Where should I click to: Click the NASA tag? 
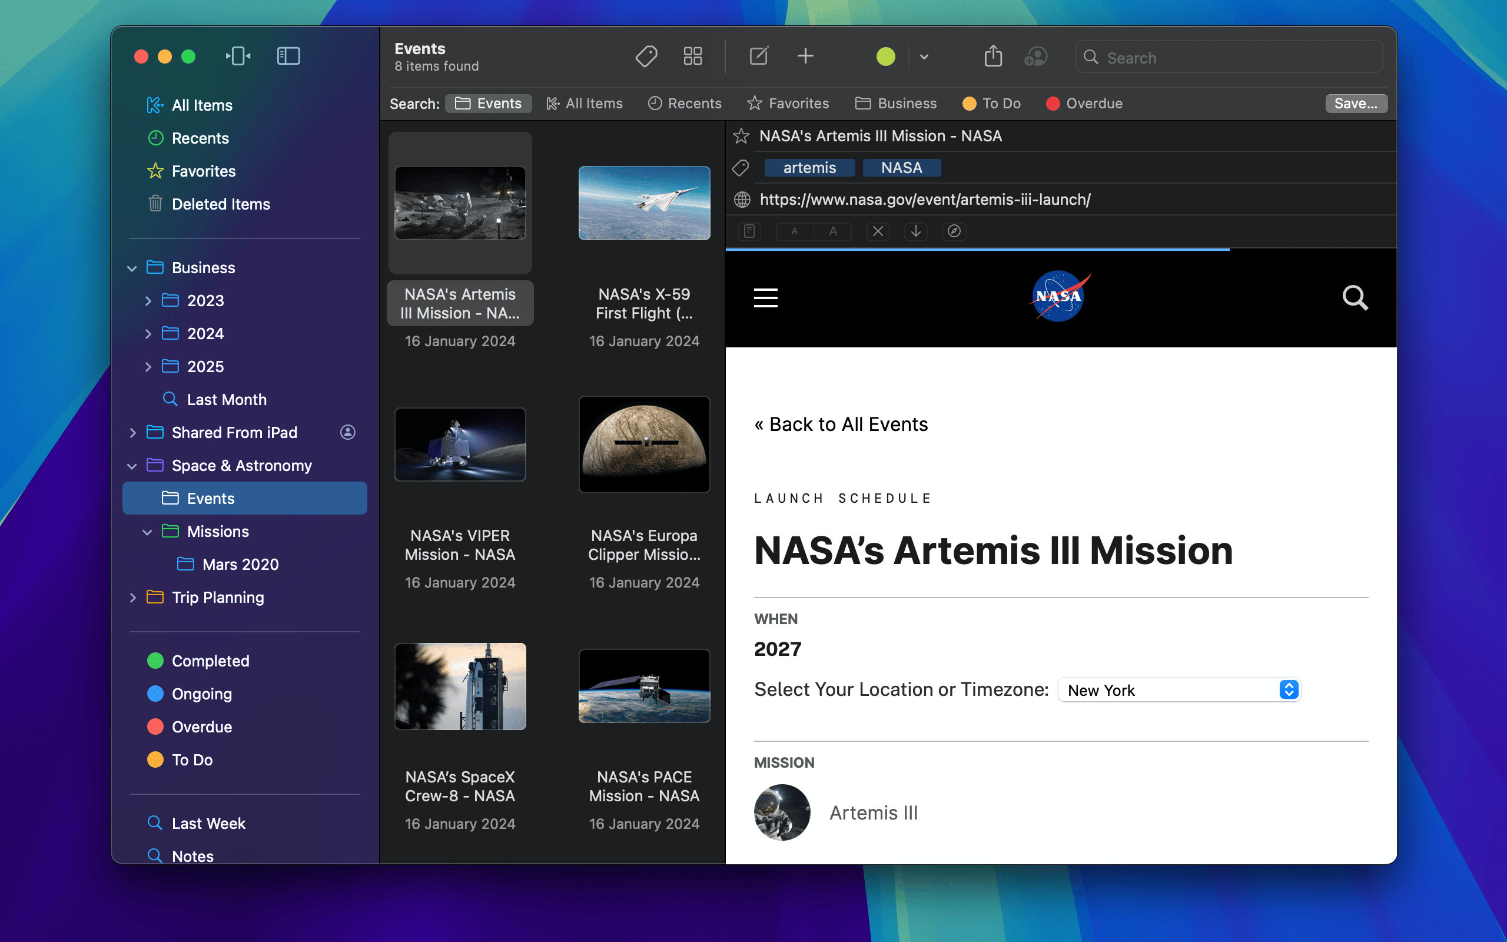pos(902,168)
